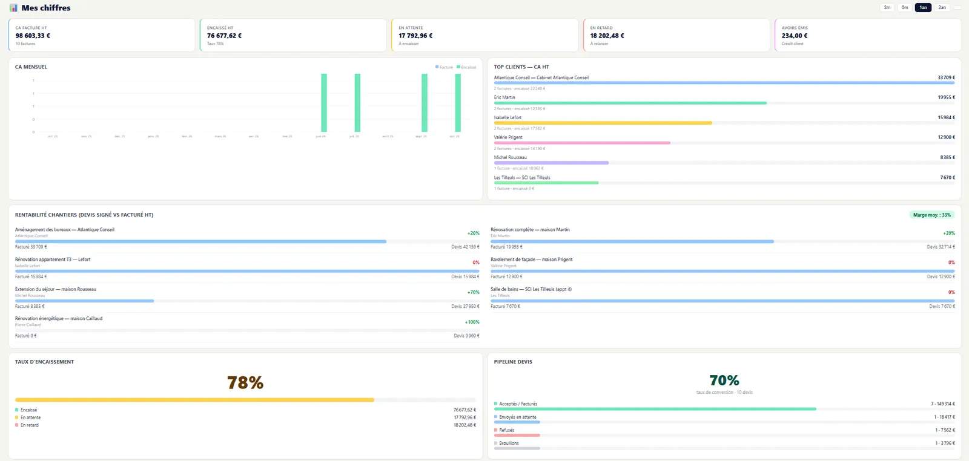
Task: Click Isabelle Lefort yellow progress bar
Action: click(603, 123)
